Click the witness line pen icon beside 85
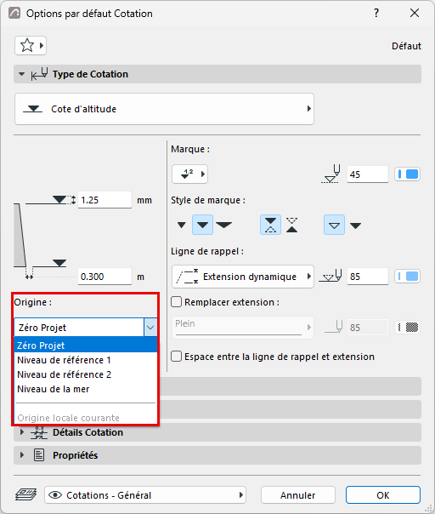Image resolution: width=435 pixels, height=514 pixels. click(x=330, y=277)
